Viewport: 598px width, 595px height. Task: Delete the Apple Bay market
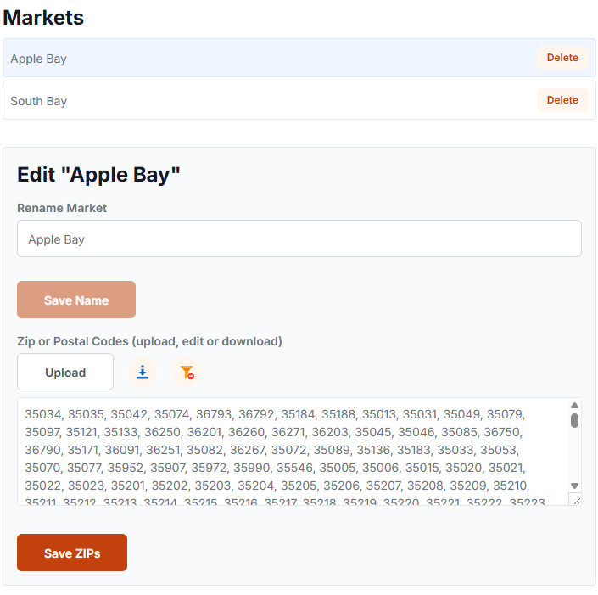[562, 58]
